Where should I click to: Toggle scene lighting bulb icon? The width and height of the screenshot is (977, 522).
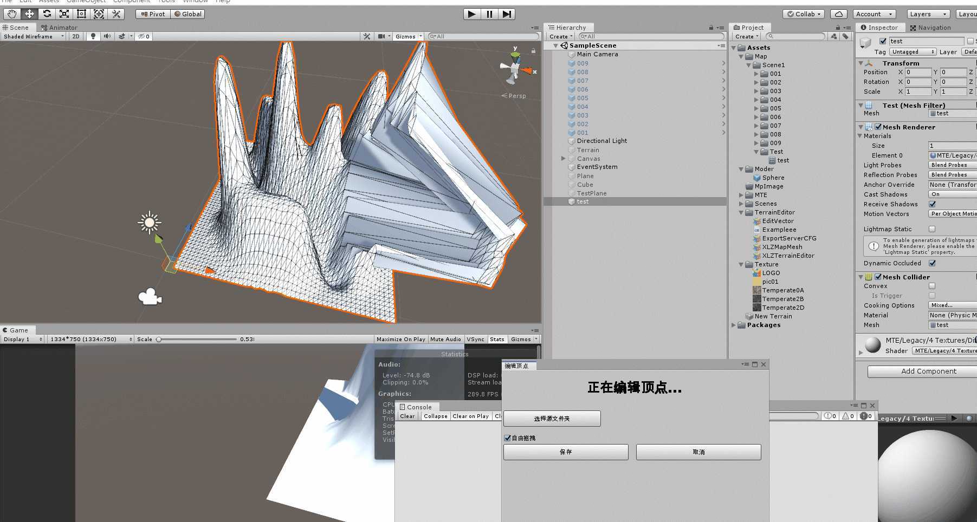click(93, 36)
